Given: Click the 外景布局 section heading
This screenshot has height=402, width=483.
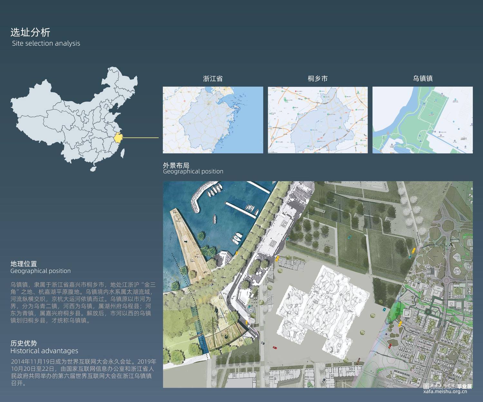Looking at the screenshot, I should [x=176, y=165].
